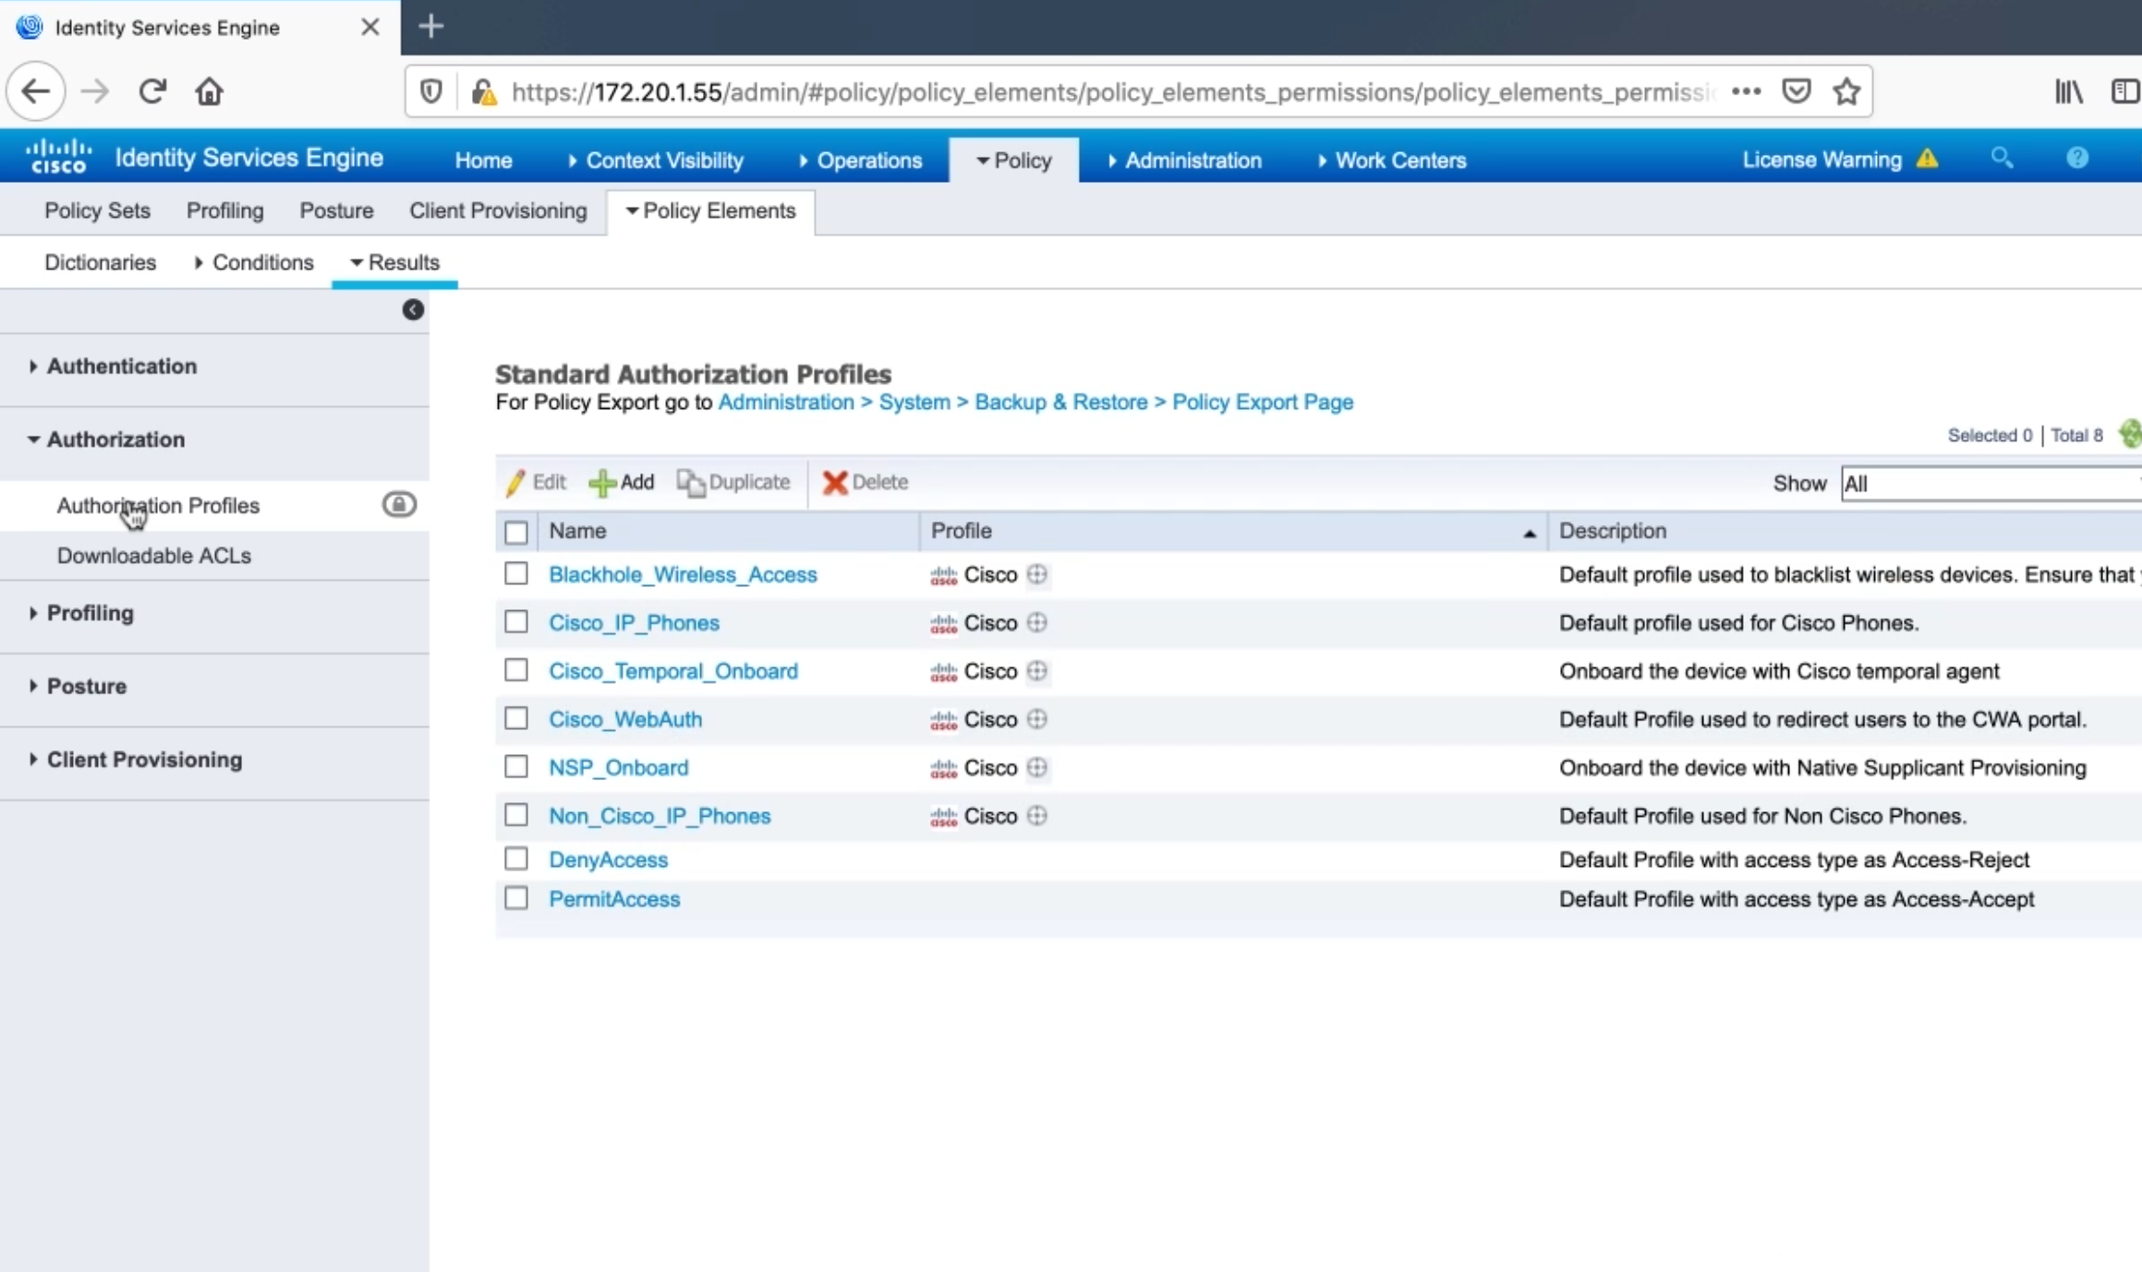
Task: Click the Cisco logo in the header
Action: tap(59, 157)
